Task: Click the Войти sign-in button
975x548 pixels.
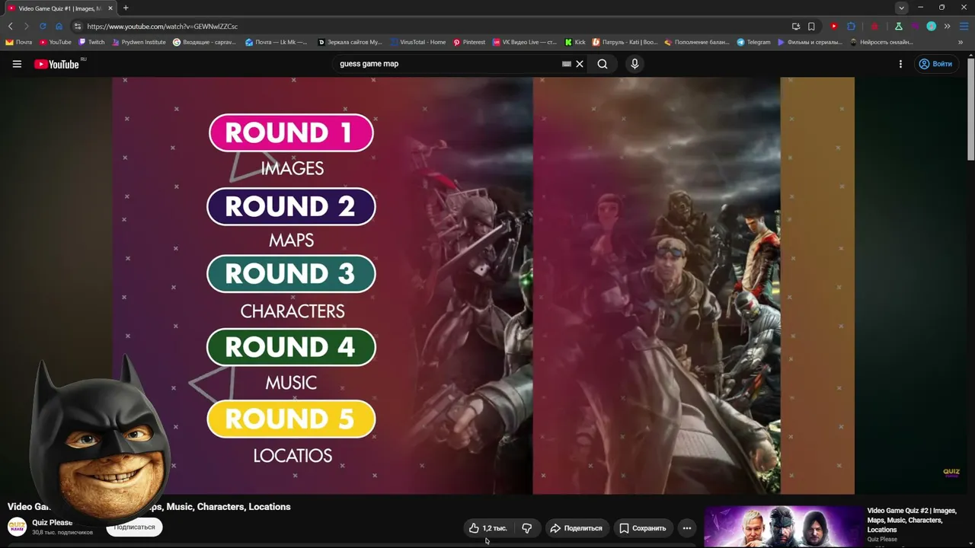Action: (935, 64)
